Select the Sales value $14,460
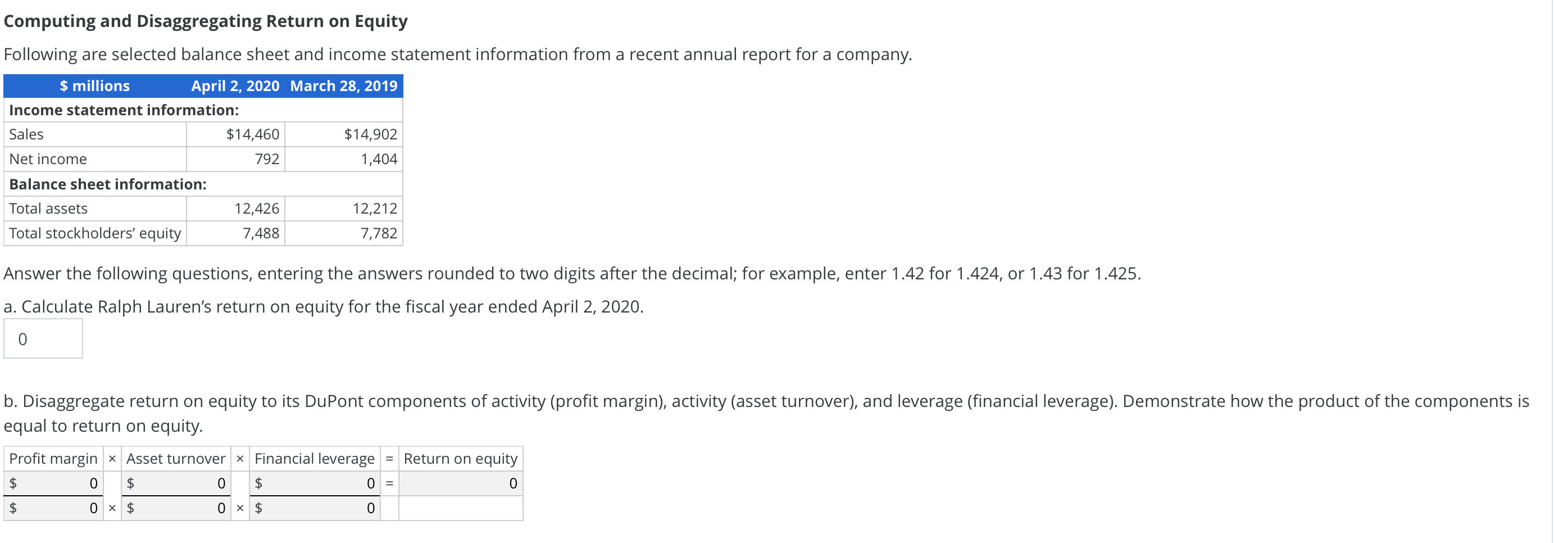This screenshot has height=543, width=1554. pyautogui.click(x=252, y=134)
